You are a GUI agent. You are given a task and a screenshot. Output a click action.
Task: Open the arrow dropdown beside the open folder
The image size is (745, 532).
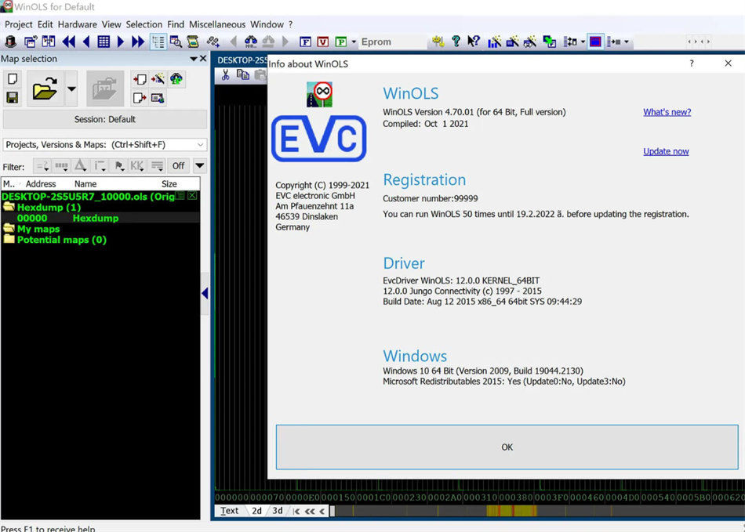pos(71,89)
